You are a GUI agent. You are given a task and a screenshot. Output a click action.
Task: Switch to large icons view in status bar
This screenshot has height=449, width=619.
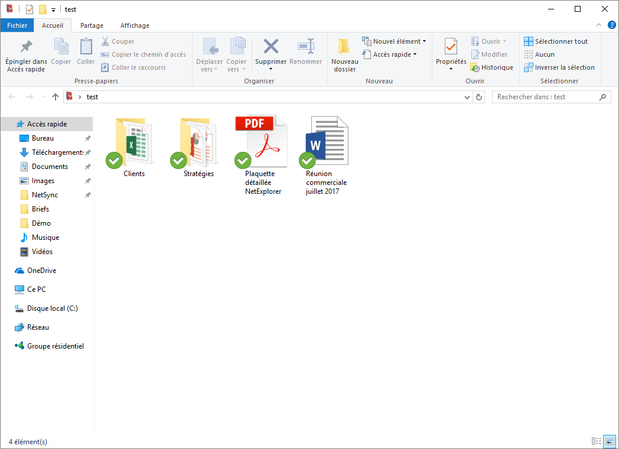tap(610, 441)
